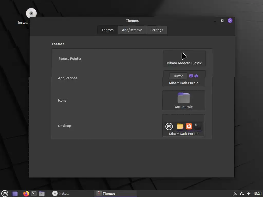Minimize the Themes window
Screen dimensions: 263x197
coord(215,21)
